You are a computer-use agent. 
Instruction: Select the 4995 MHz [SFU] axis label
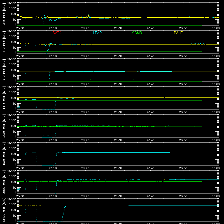[x=4, y=154]
